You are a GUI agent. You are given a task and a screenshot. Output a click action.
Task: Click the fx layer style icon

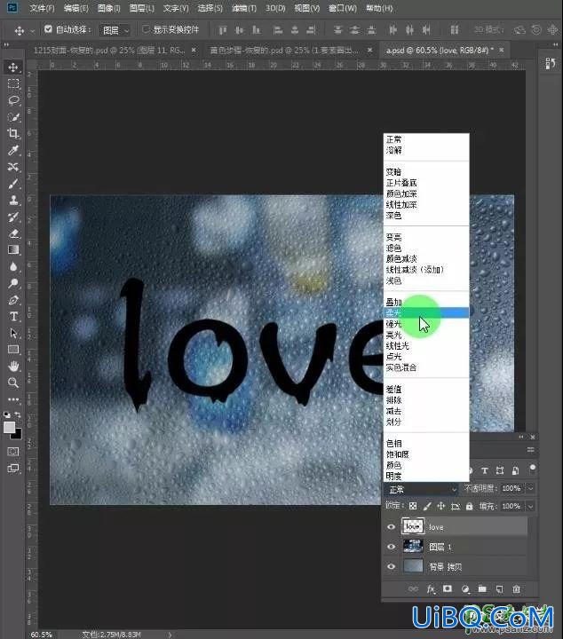431,589
